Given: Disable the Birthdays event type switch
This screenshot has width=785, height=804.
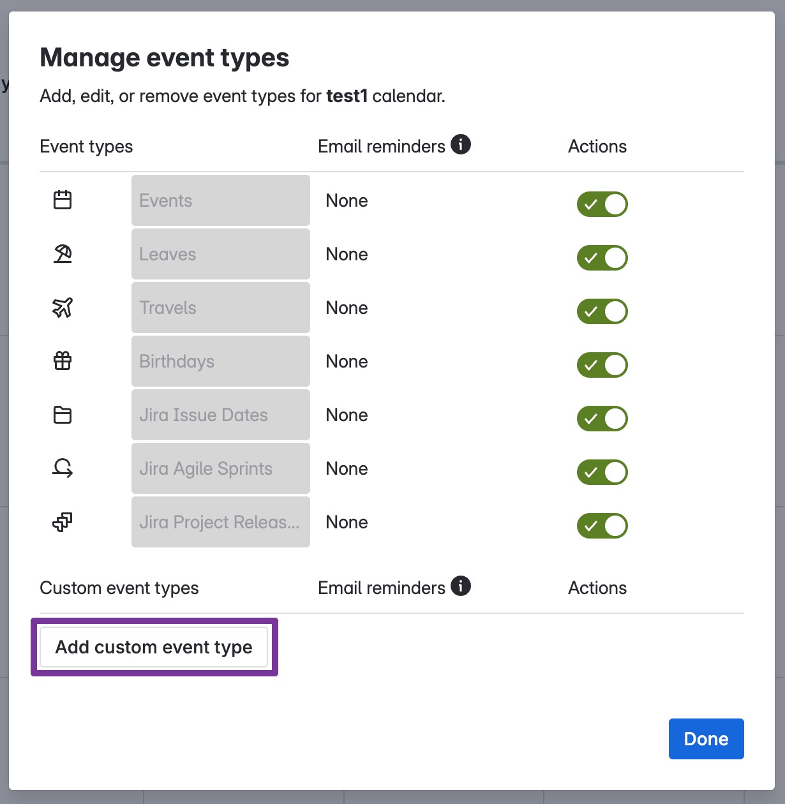Looking at the screenshot, I should 602,365.
